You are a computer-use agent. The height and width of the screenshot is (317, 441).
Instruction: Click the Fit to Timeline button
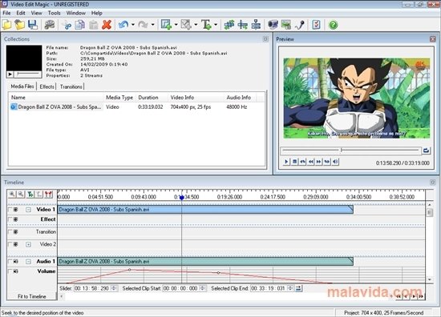point(32,296)
